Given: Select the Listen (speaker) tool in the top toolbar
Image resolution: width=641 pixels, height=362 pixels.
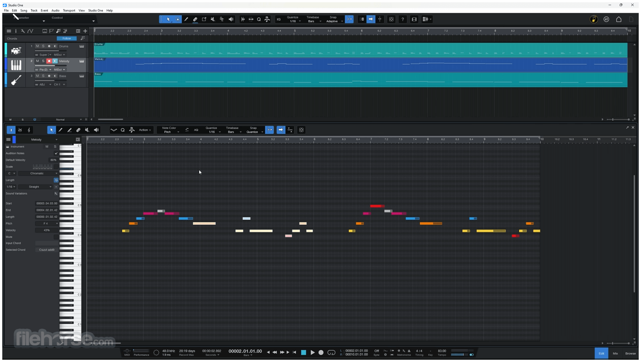Looking at the screenshot, I should pos(231,19).
